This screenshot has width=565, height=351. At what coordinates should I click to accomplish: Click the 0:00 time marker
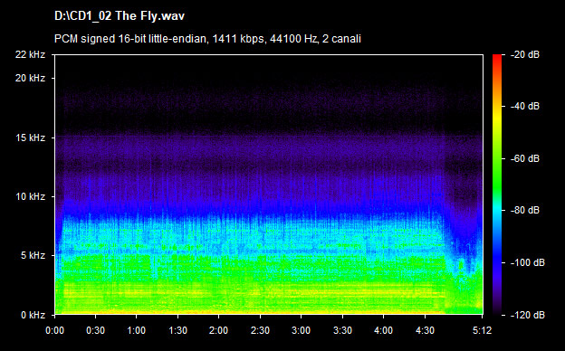54,330
